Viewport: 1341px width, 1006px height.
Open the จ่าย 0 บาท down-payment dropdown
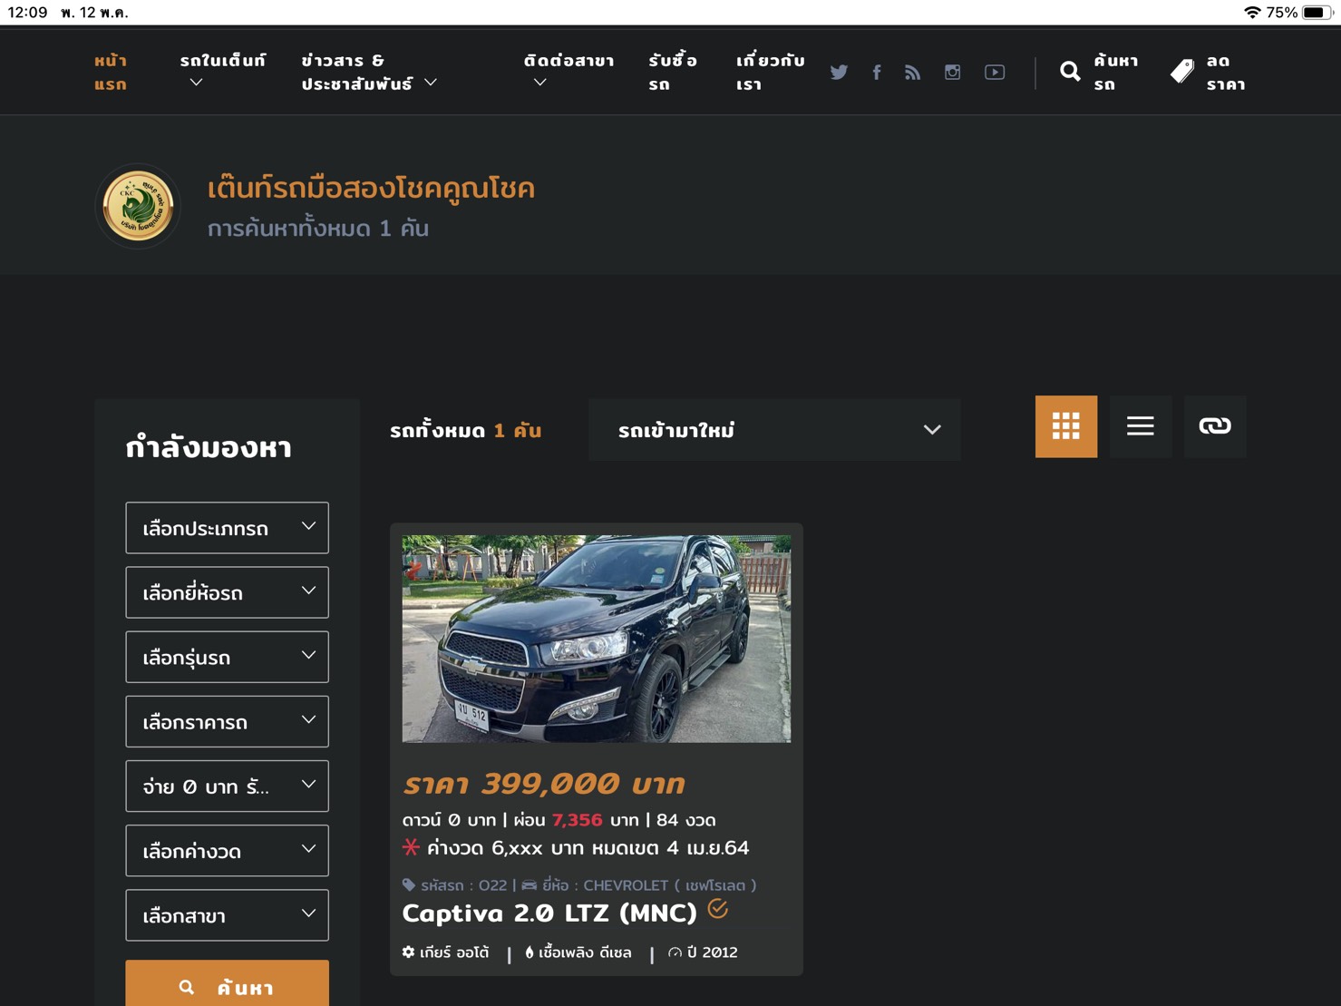click(227, 786)
